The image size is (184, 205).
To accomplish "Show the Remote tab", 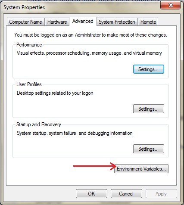I will (148, 22).
